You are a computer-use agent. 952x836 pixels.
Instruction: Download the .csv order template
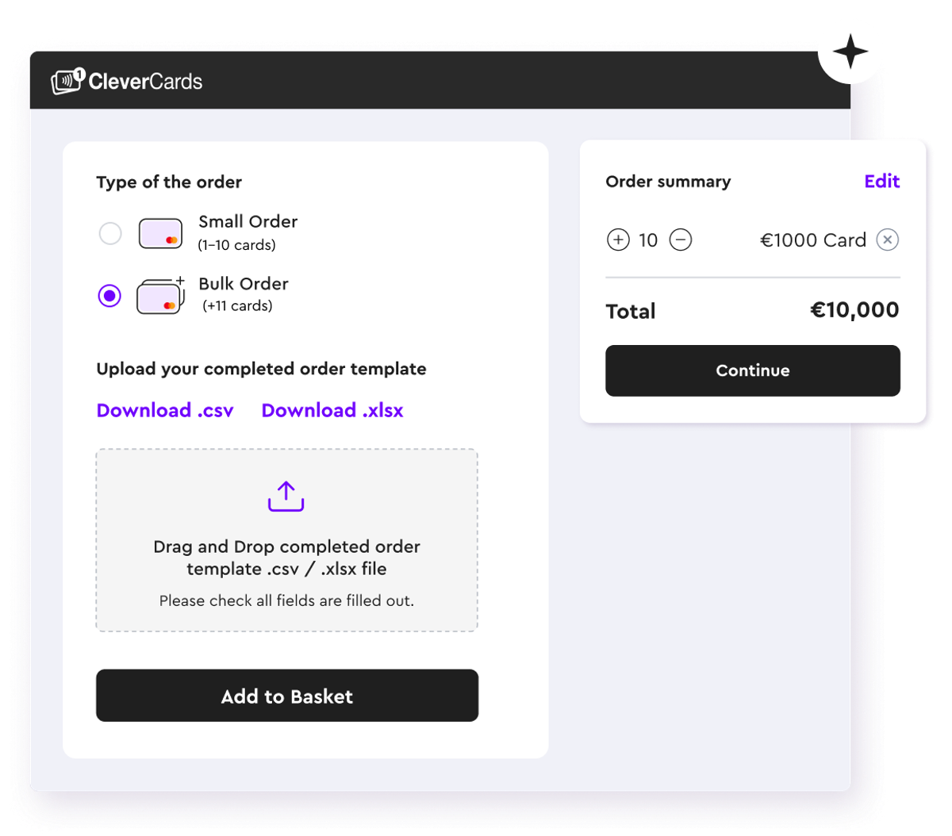(x=165, y=410)
